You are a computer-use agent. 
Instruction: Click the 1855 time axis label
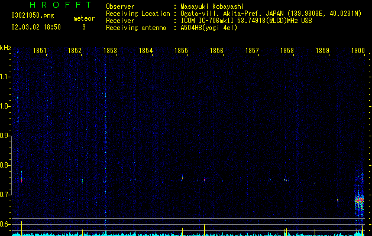[x=181, y=51]
